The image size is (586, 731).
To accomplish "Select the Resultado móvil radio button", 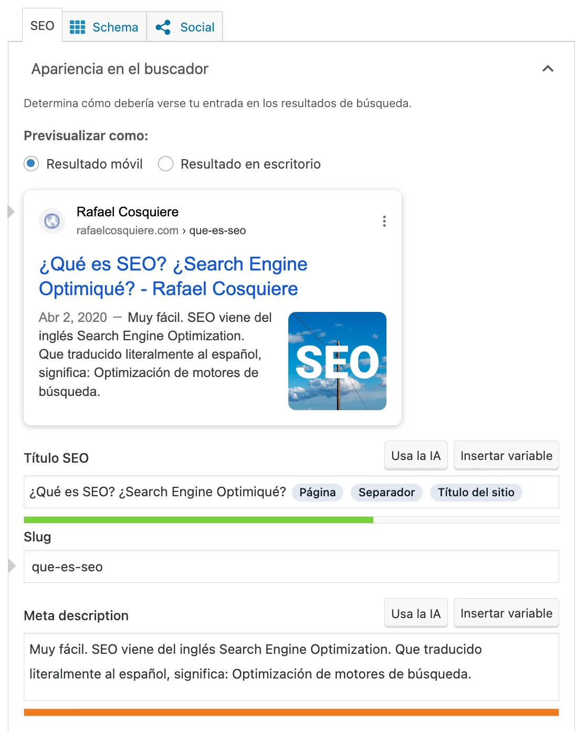I will (x=31, y=164).
